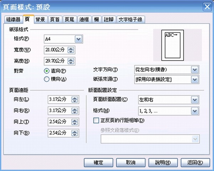This screenshot has width=214, height=171.
Task: Increase the 向右 margin value
Action: (75, 109)
